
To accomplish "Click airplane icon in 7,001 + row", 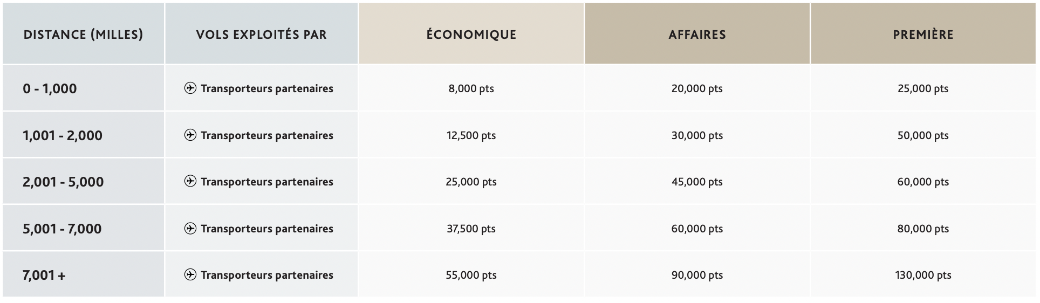I will (x=190, y=274).
